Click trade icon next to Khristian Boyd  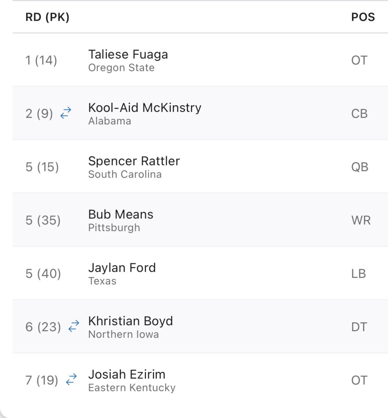point(74,327)
